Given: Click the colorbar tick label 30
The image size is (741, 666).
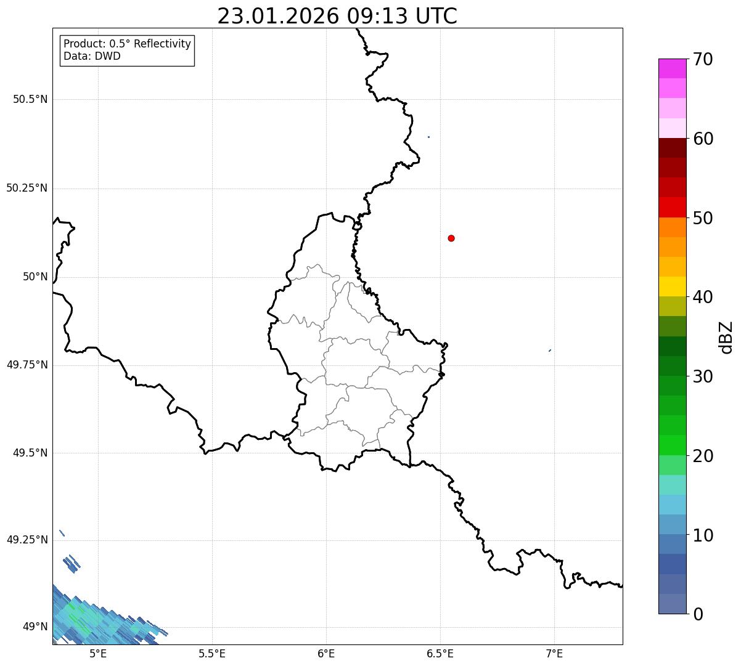Looking at the screenshot, I should [x=703, y=376].
